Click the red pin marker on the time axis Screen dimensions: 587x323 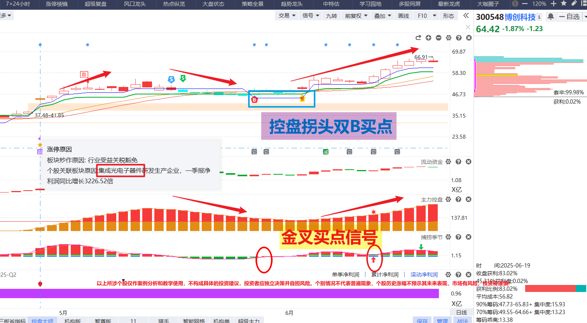(40, 284)
